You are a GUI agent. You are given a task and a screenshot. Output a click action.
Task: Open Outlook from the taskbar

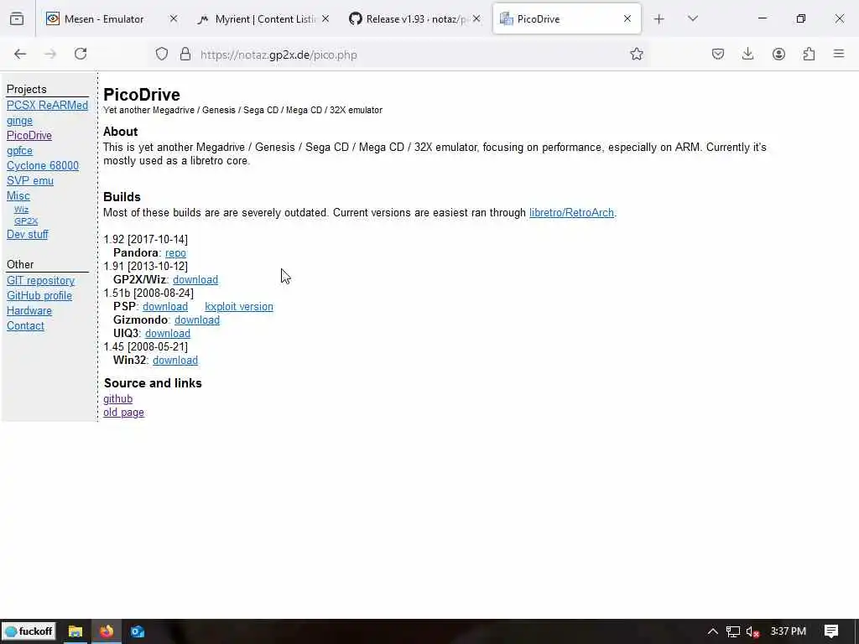(x=138, y=631)
